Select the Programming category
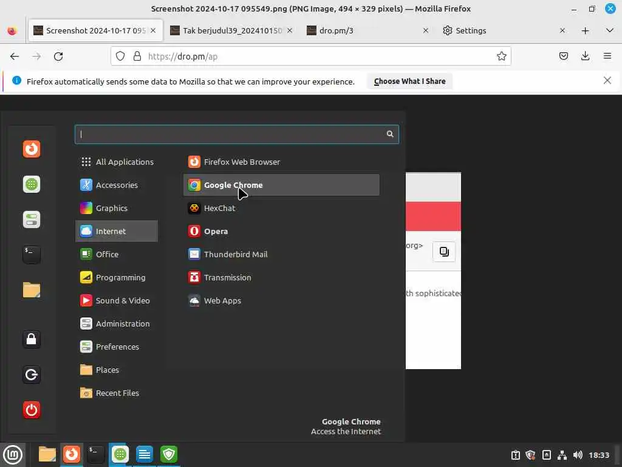622x467 pixels. [x=117, y=277]
